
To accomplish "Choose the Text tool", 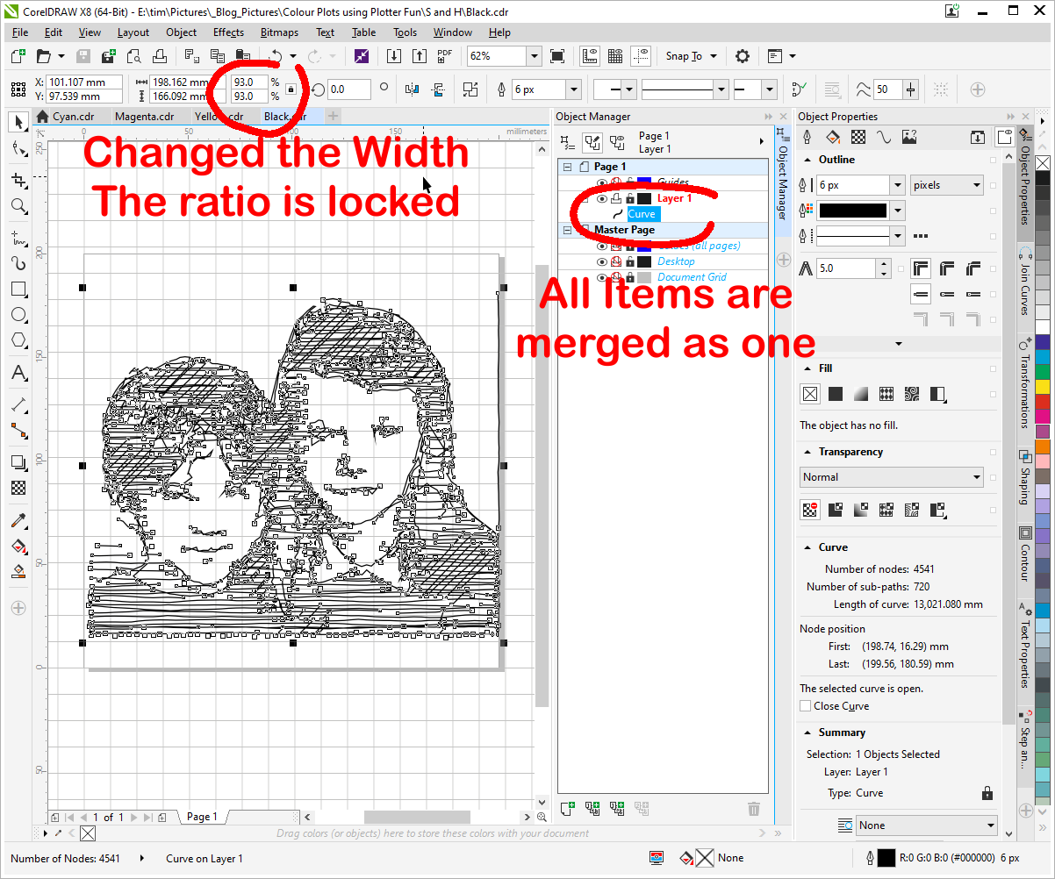I will pyautogui.click(x=18, y=373).
